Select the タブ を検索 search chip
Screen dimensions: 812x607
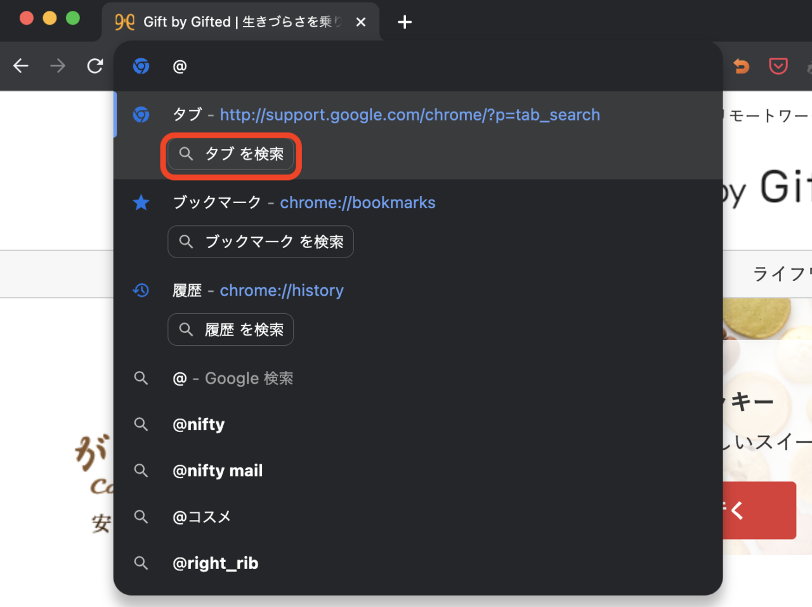(230, 154)
